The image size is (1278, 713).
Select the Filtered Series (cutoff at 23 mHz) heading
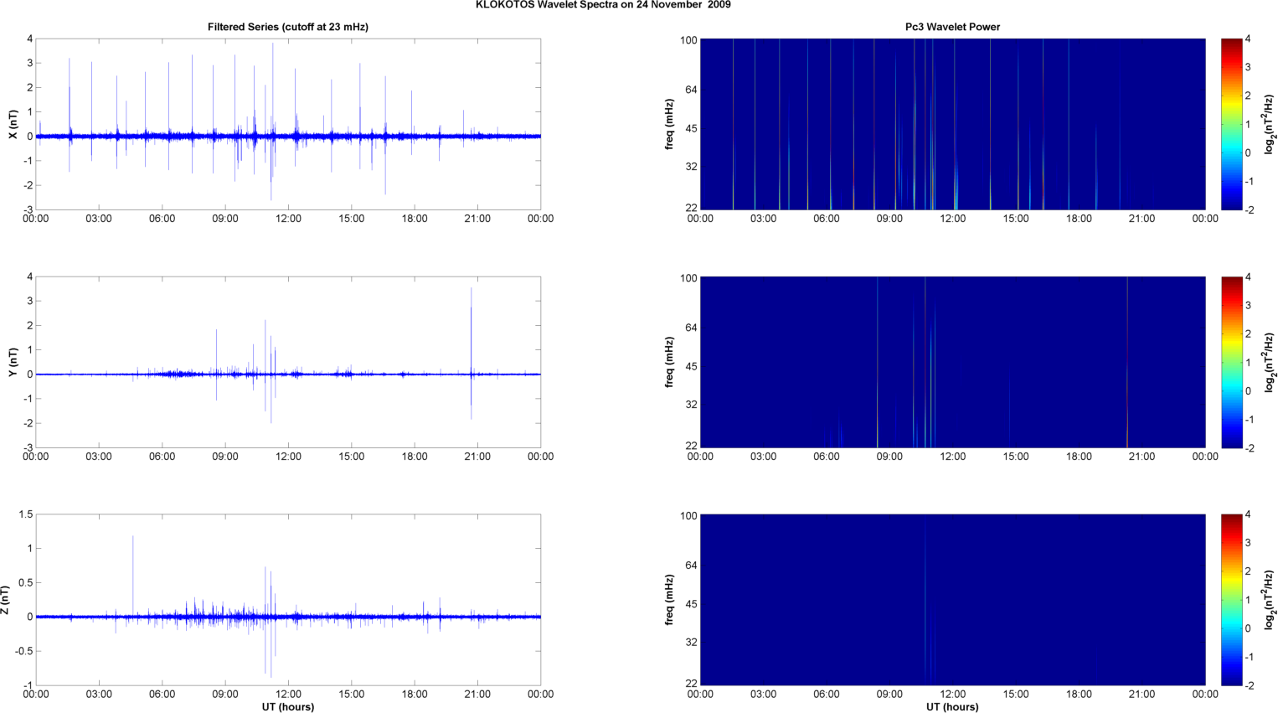click(287, 27)
